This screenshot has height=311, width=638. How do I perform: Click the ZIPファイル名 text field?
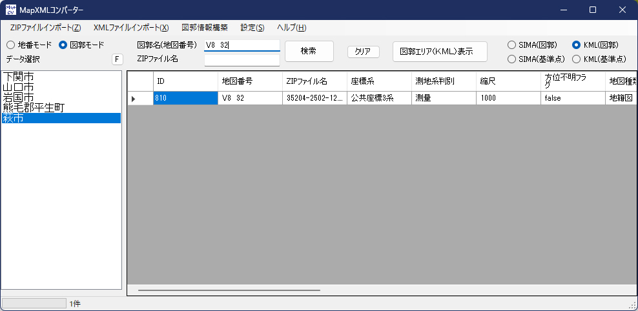click(x=242, y=60)
